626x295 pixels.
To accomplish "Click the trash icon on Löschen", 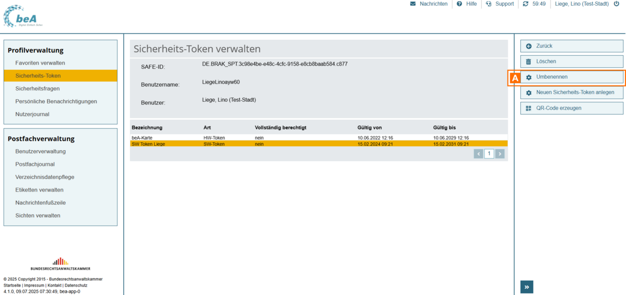I will point(529,61).
